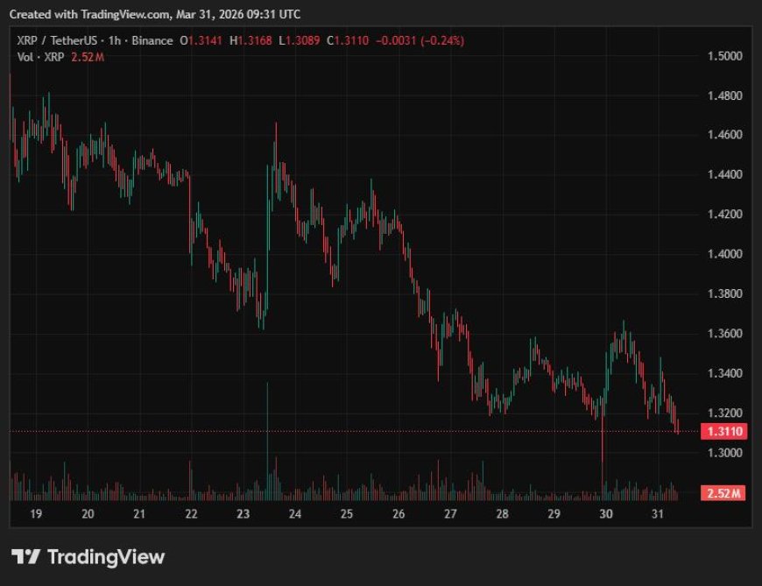Click the 1.5000 price axis label
The image size is (762, 586).
coord(724,56)
